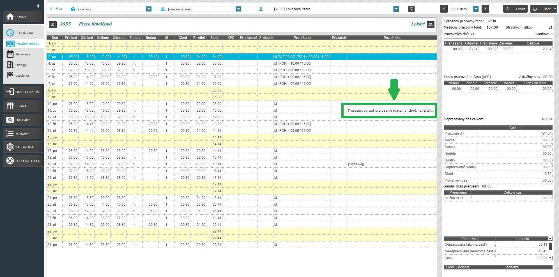Click the funnel filter apply icon

point(411,9)
